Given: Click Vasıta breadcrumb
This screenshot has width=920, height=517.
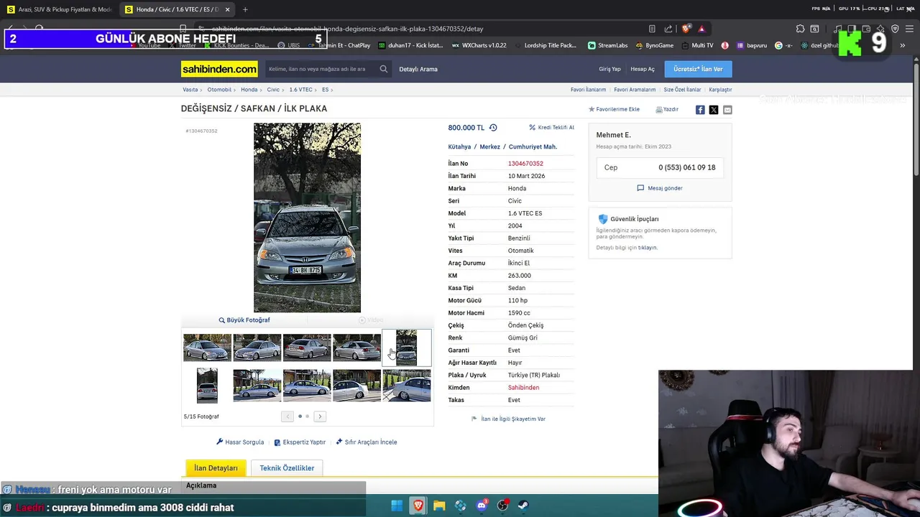Looking at the screenshot, I should [x=190, y=90].
